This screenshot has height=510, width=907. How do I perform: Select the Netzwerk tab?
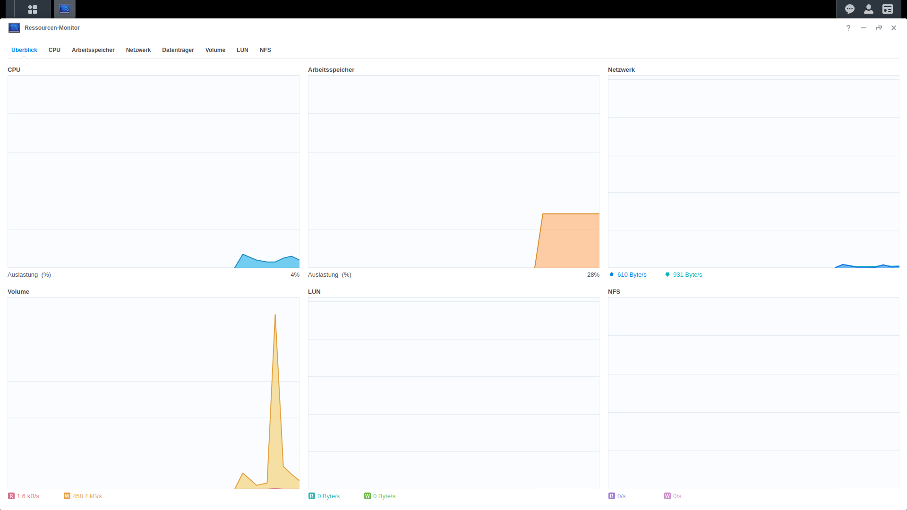[138, 50]
